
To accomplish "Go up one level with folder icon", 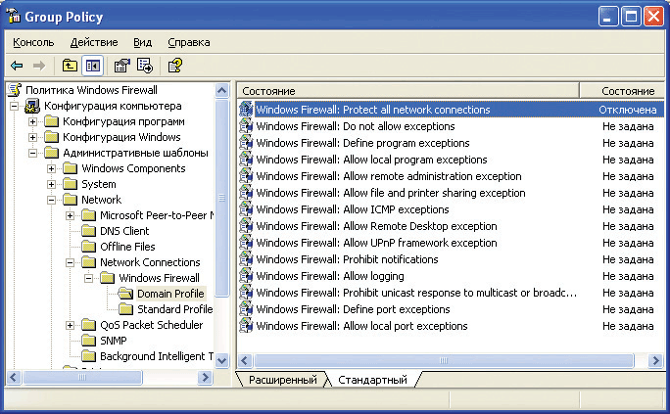I will click(70, 66).
